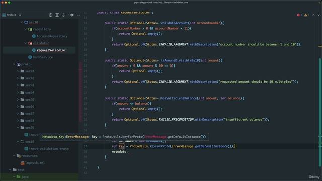The width and height of the screenshot is (322, 181).
Task: Click FAILED_PRECONDITION in the code
Action: [176, 120]
